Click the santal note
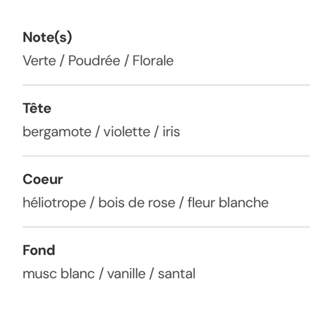 point(176,274)
